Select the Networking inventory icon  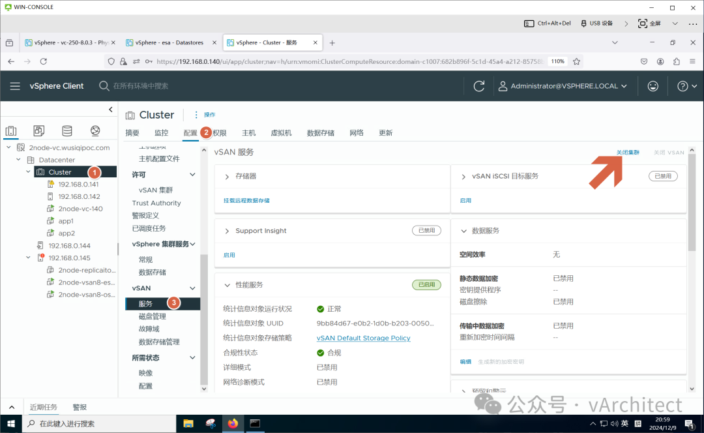[x=95, y=130]
